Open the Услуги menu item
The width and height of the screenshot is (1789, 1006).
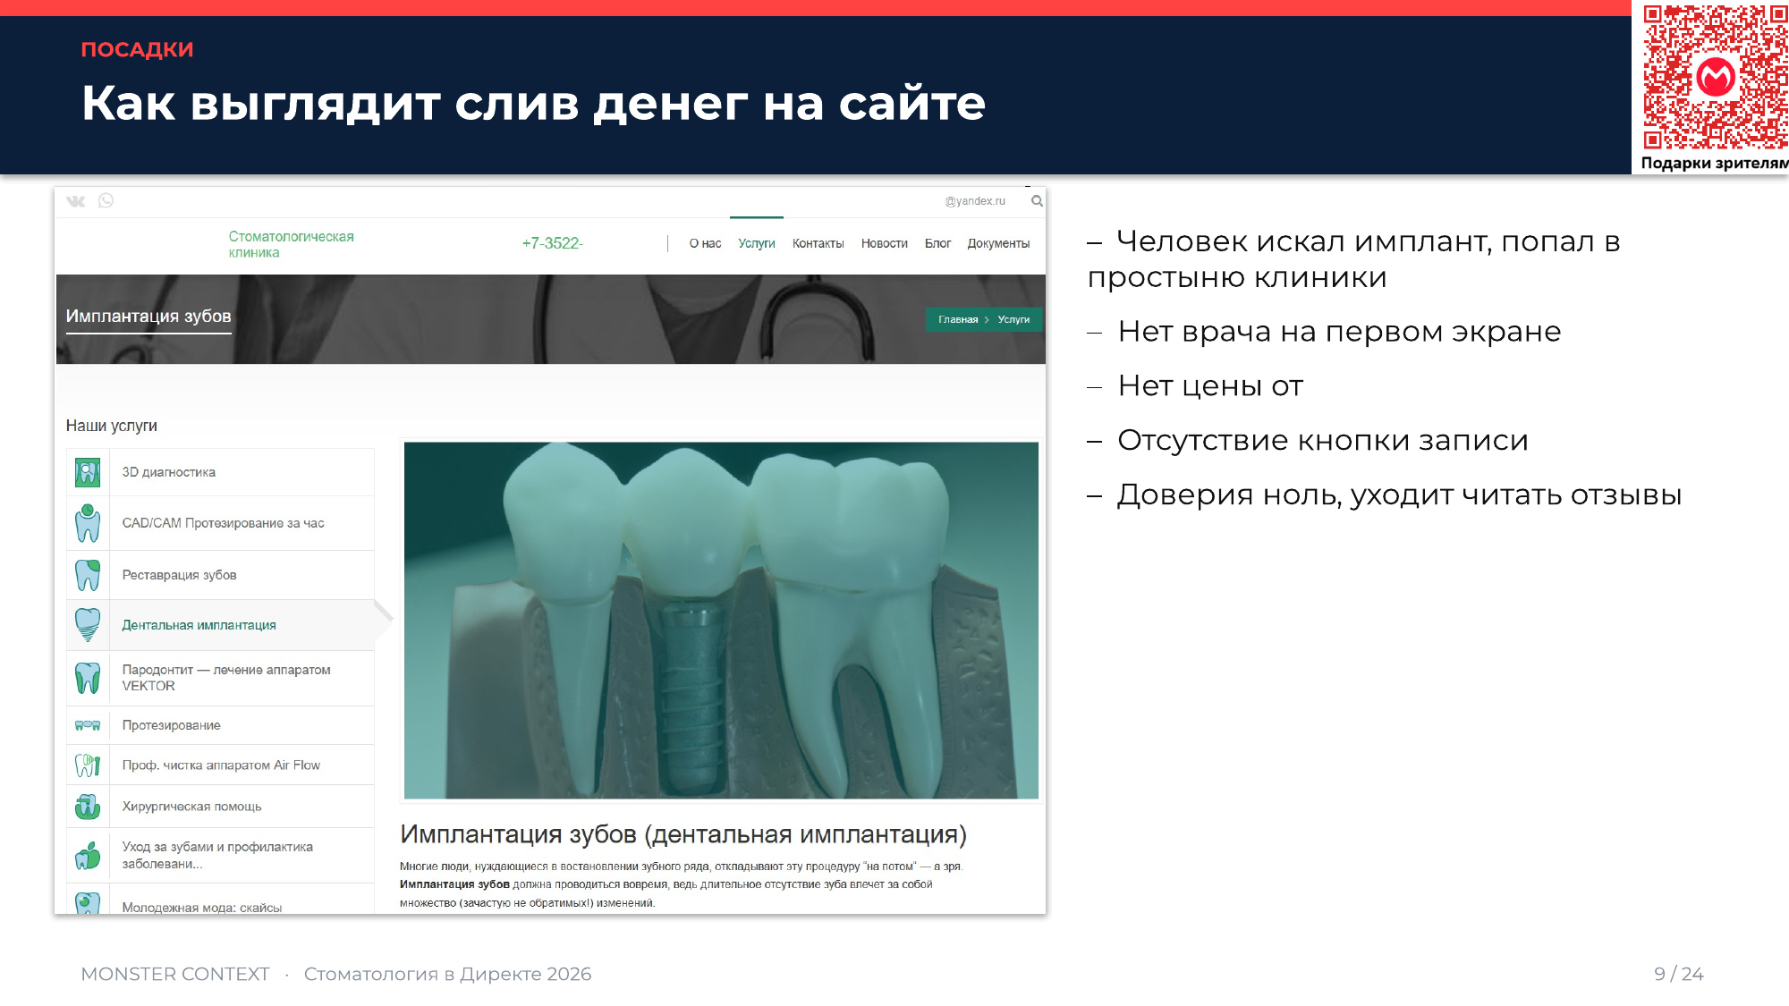(x=757, y=243)
